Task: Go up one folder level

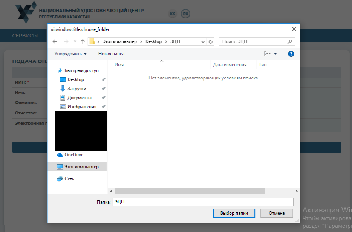Action: [83, 41]
